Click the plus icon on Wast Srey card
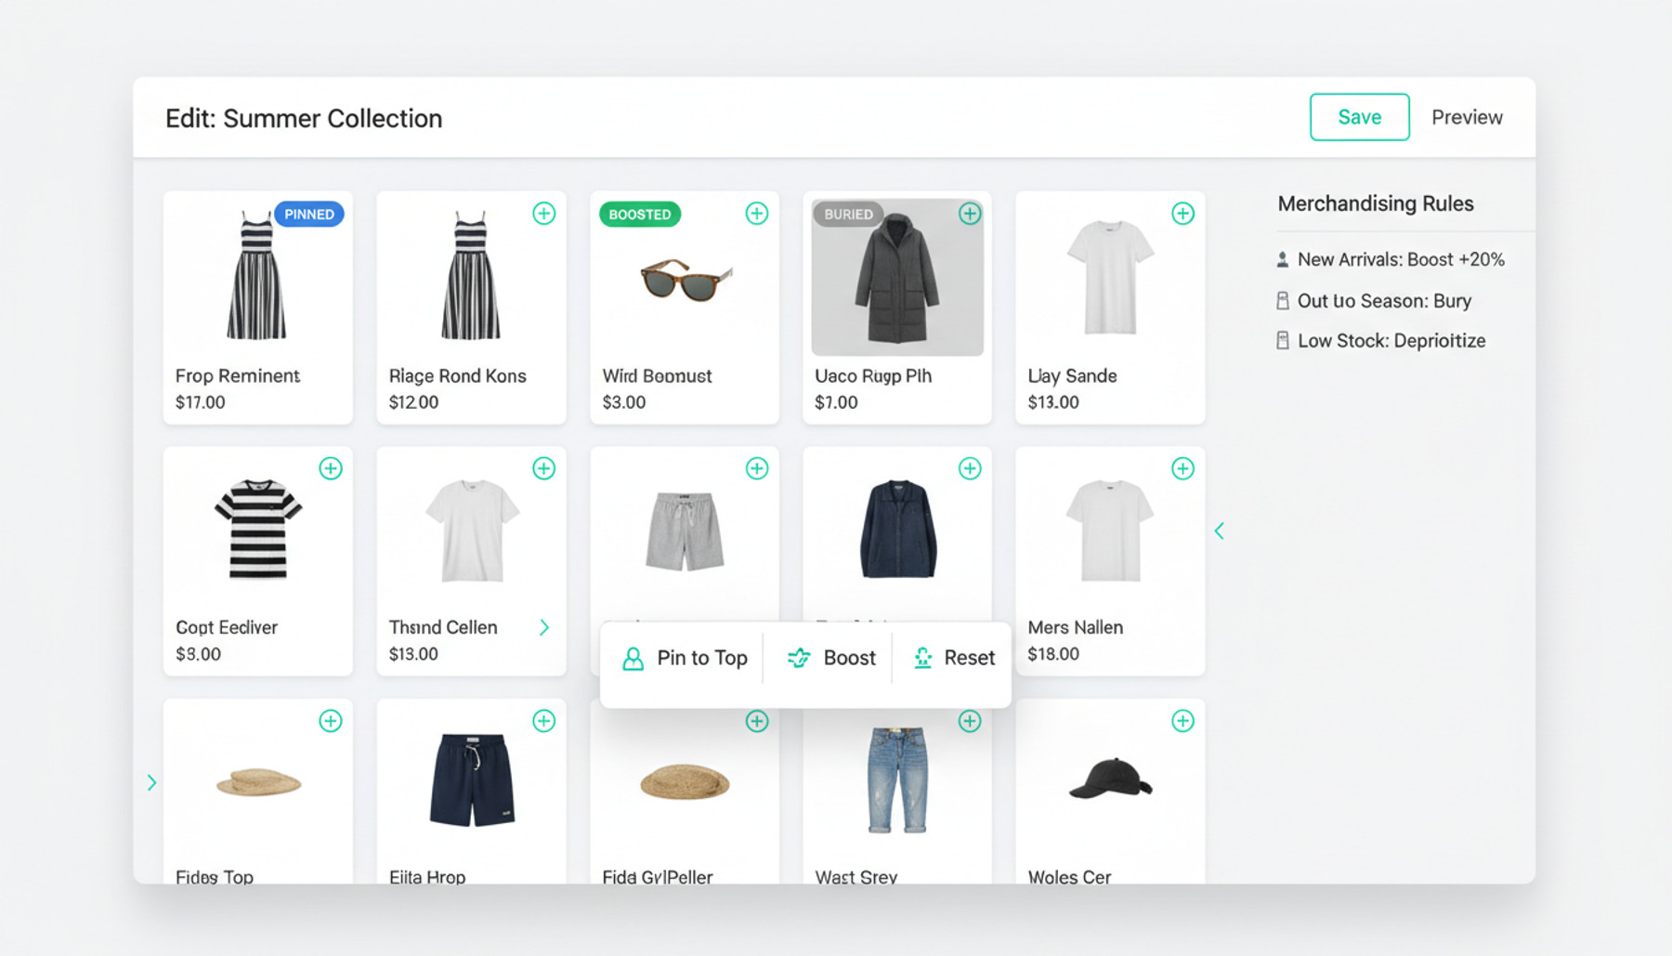 970,721
